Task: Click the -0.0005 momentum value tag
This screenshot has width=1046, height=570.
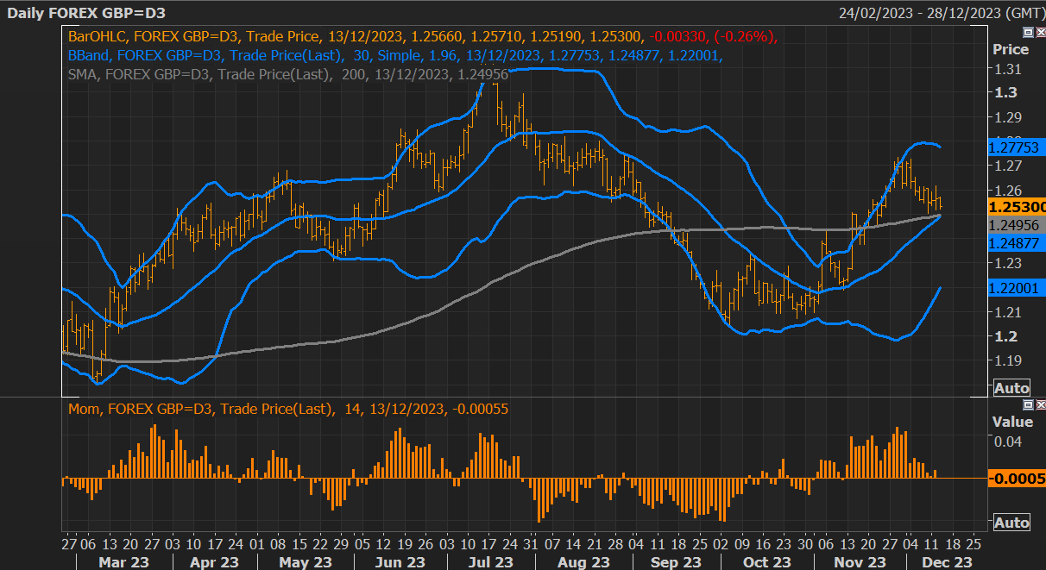Action: click(x=1017, y=479)
